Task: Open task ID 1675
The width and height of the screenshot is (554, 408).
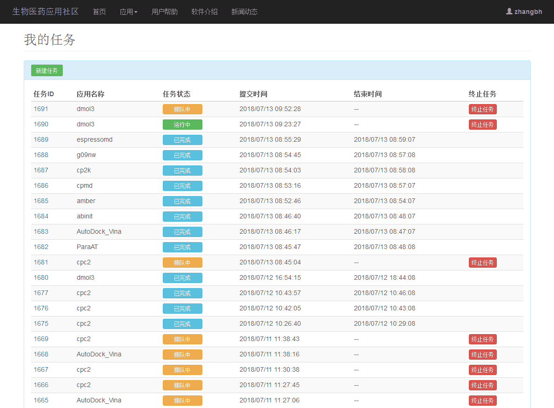Action: click(41, 324)
